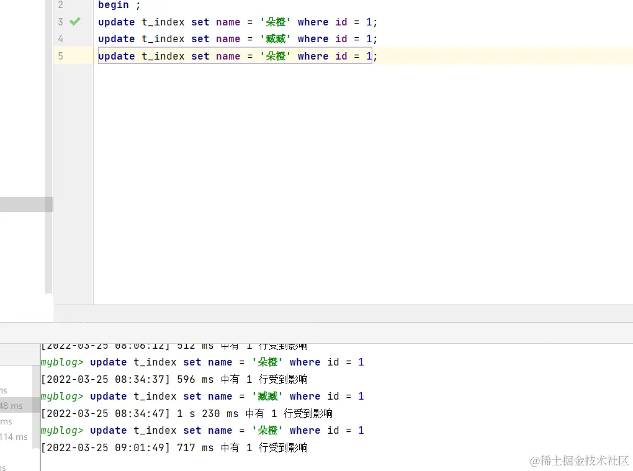Click line 4 update statement with '臧臧'

237,39
